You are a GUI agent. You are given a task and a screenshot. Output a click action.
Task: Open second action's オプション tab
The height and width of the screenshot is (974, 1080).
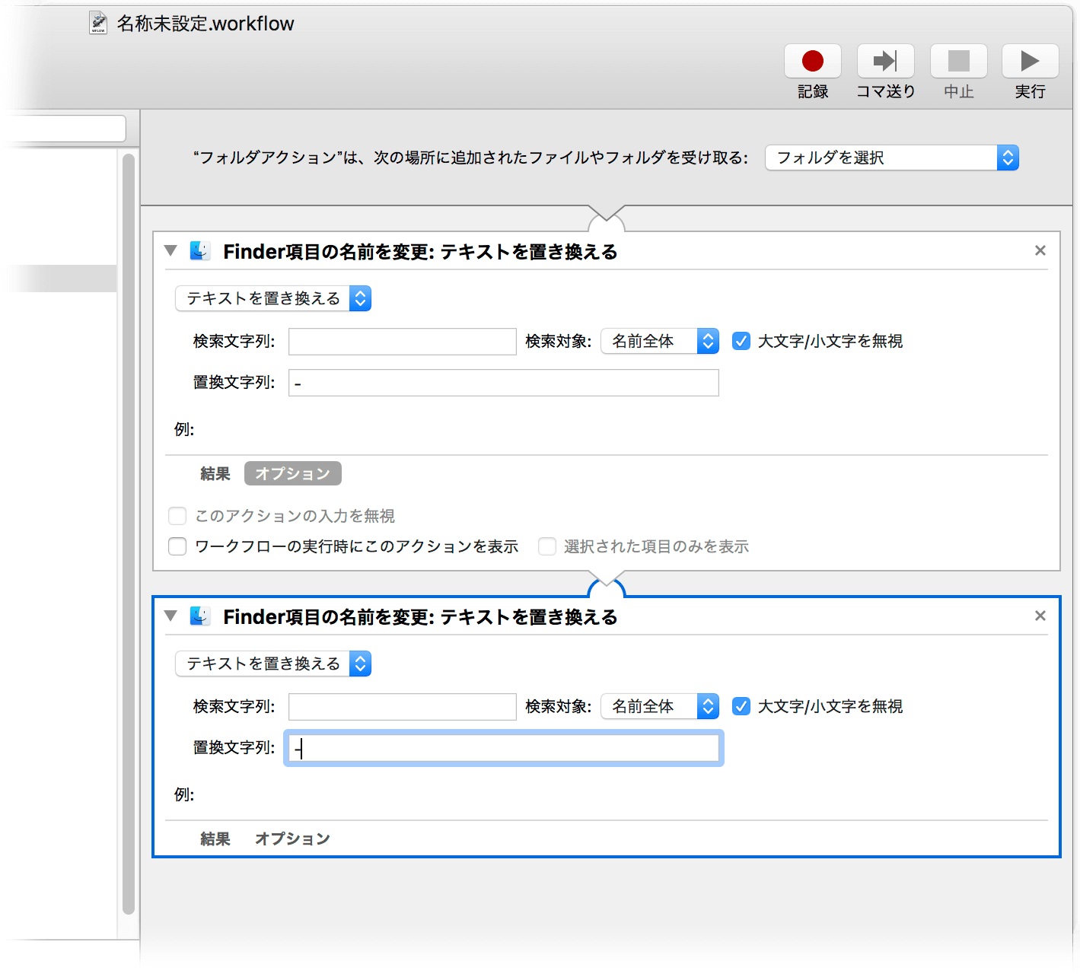tap(293, 839)
